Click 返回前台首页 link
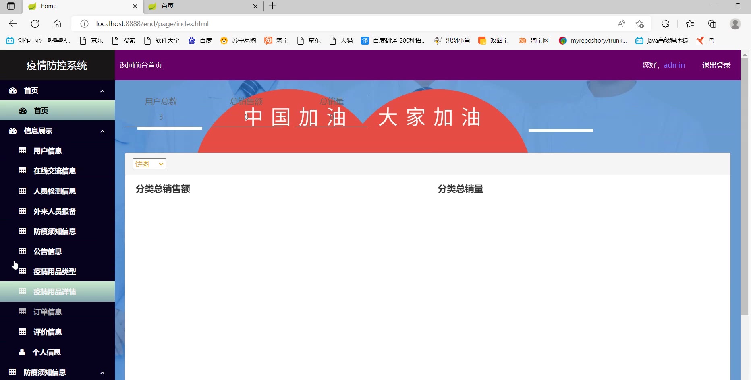This screenshot has width=751, height=380. pos(141,65)
